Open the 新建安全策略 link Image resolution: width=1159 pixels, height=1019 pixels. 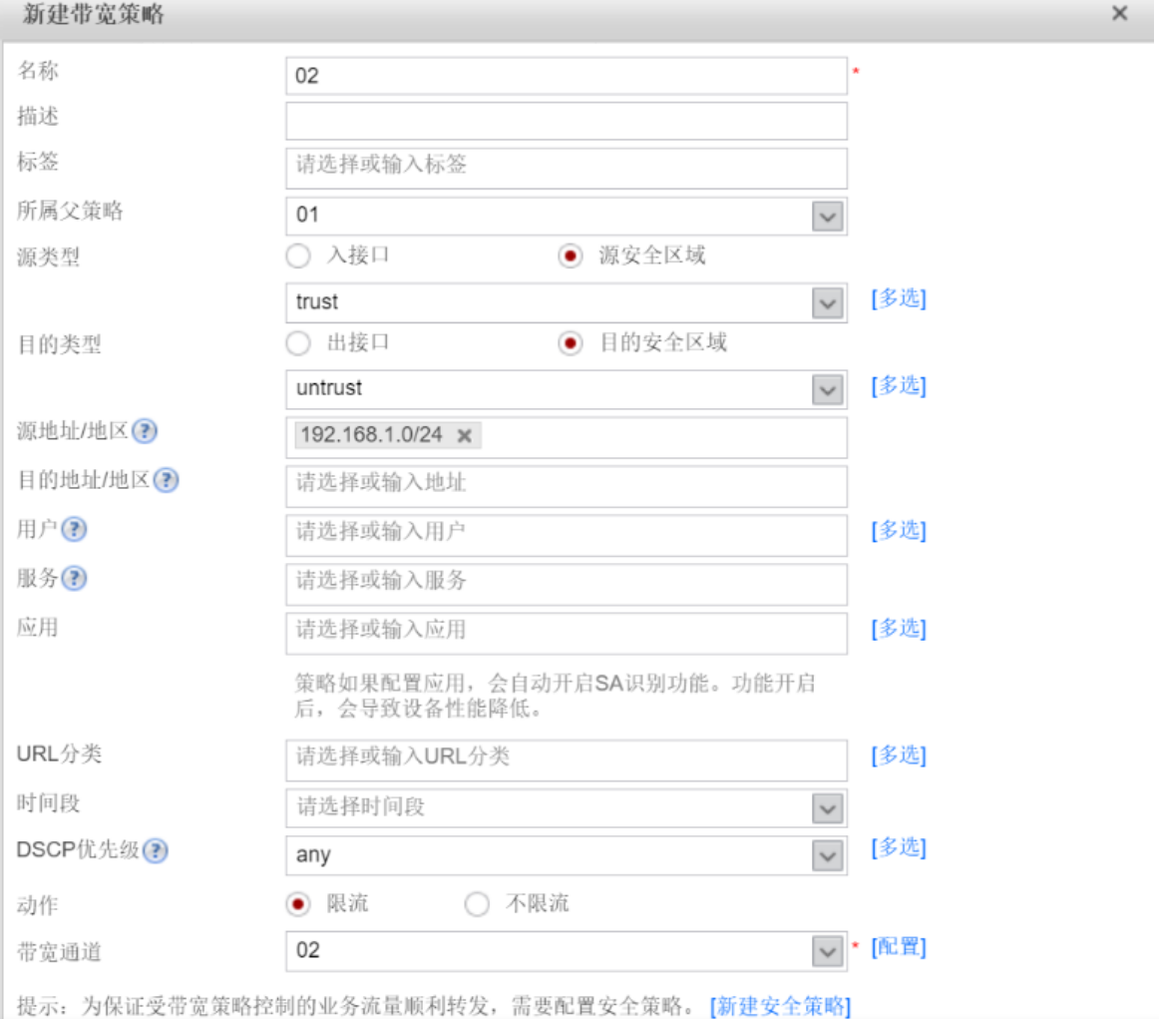pos(781,1006)
